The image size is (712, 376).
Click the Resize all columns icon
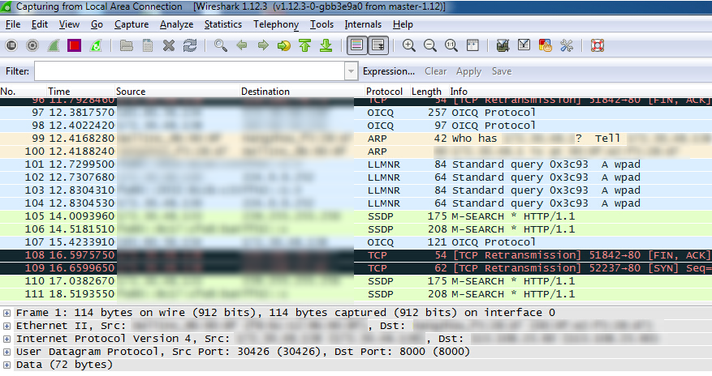473,45
